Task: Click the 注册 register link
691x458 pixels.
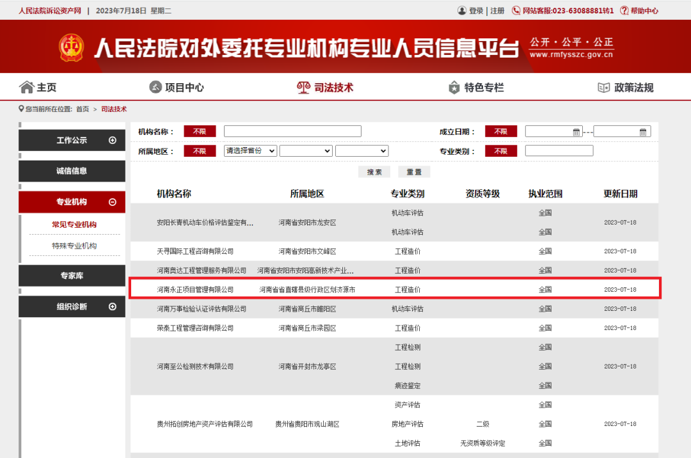Action: pyautogui.click(x=497, y=11)
